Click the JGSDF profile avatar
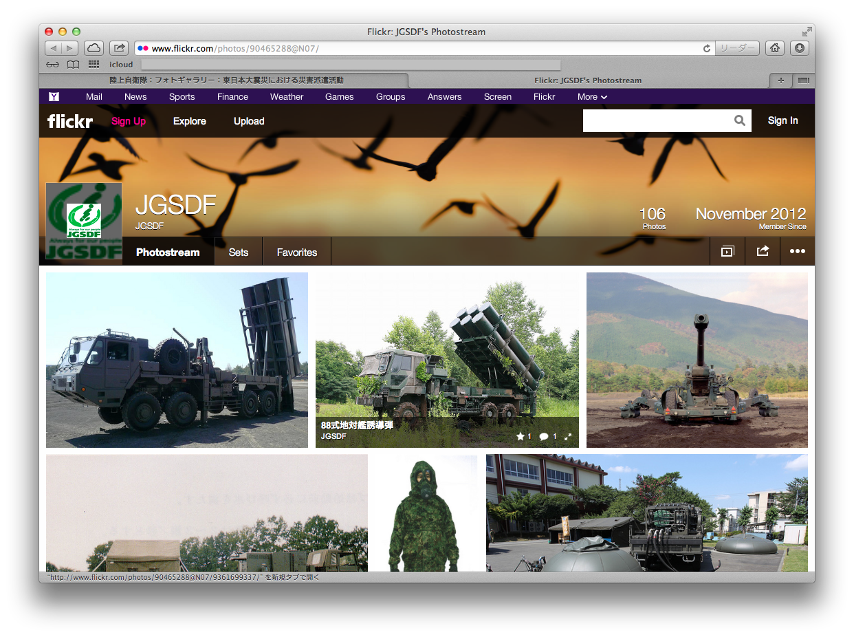This screenshot has height=637, width=854. (84, 221)
